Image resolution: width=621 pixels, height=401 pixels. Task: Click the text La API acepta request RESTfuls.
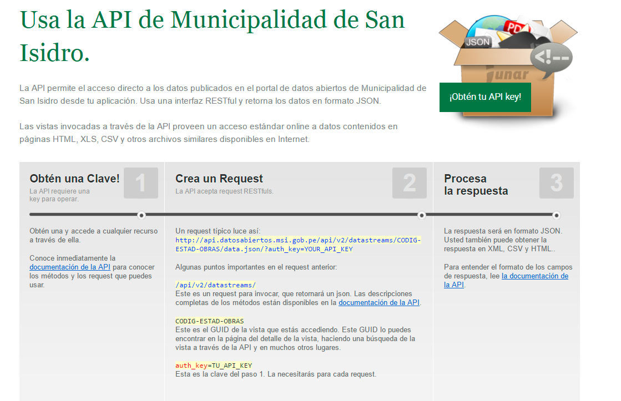[224, 191]
